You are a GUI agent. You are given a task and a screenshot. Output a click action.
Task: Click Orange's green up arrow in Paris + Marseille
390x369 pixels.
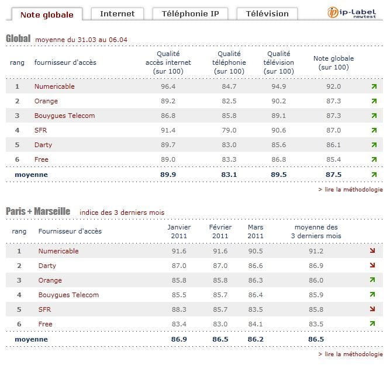point(373,280)
